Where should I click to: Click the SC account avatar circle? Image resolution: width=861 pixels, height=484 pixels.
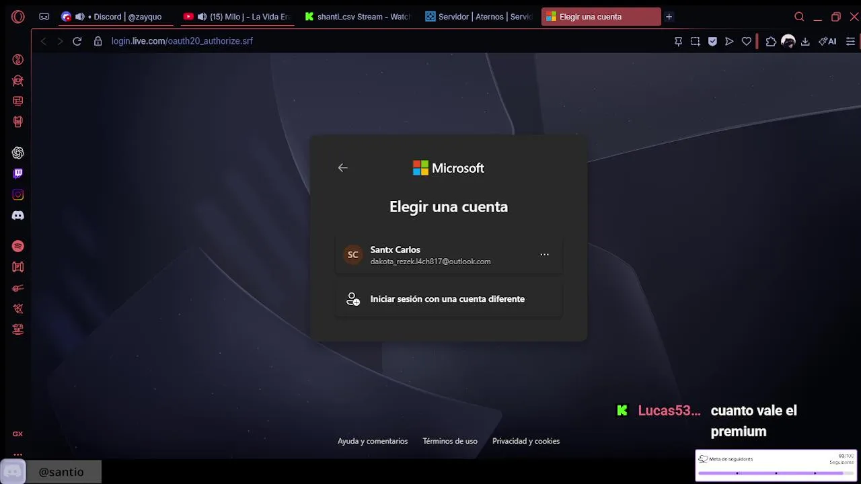pyautogui.click(x=353, y=255)
